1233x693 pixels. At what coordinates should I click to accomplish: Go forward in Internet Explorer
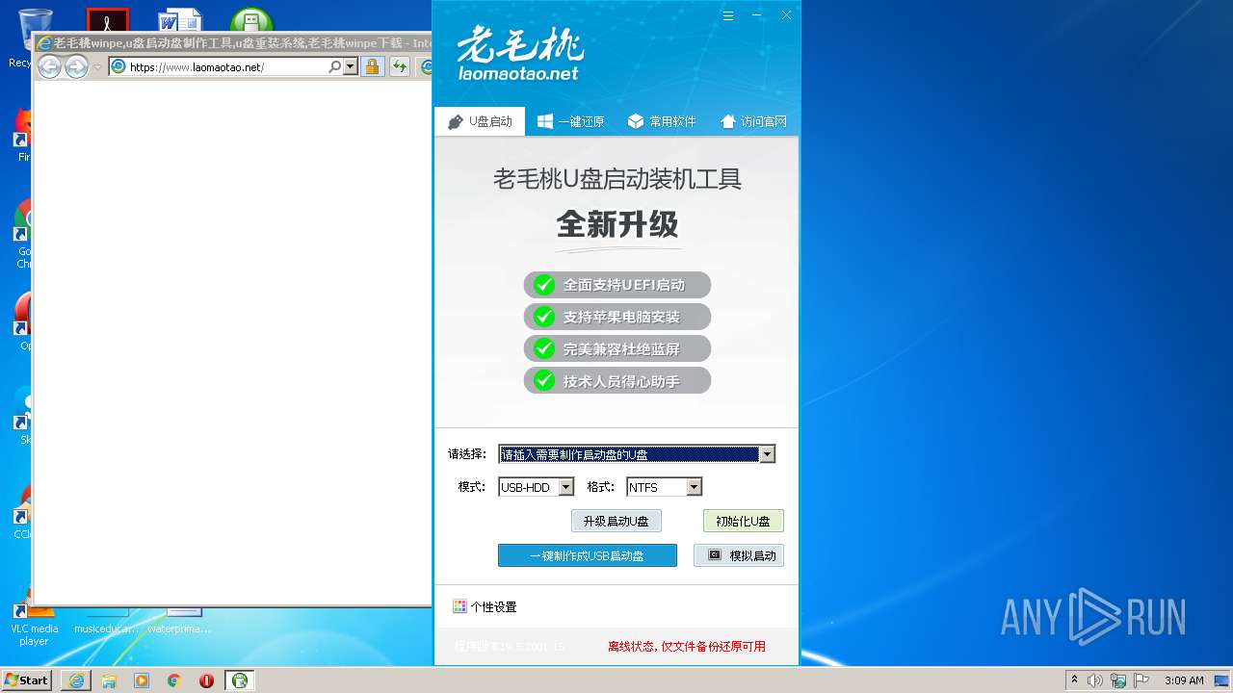[76, 66]
